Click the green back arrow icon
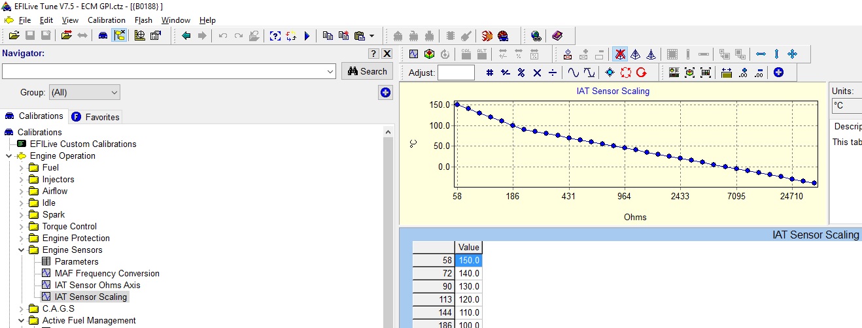862x328 pixels. click(x=186, y=35)
